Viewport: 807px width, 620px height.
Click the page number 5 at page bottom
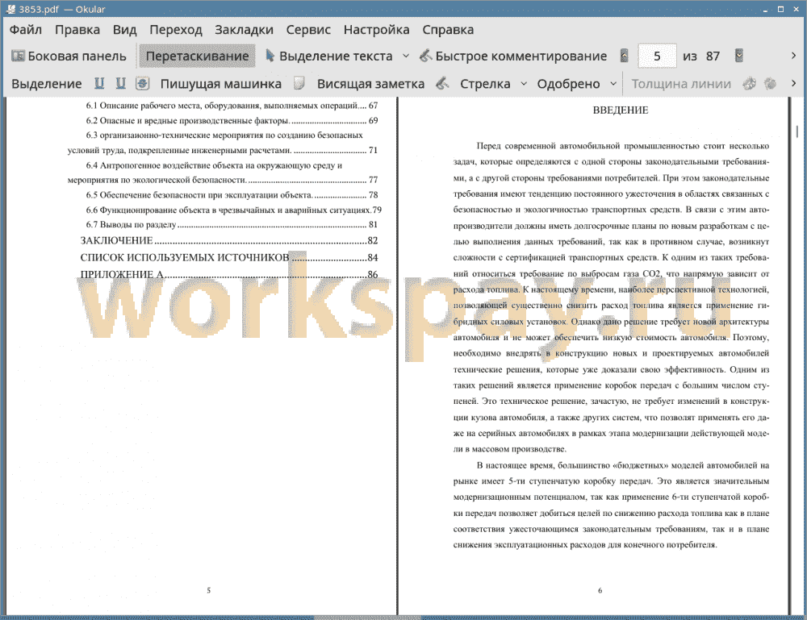pos(208,590)
